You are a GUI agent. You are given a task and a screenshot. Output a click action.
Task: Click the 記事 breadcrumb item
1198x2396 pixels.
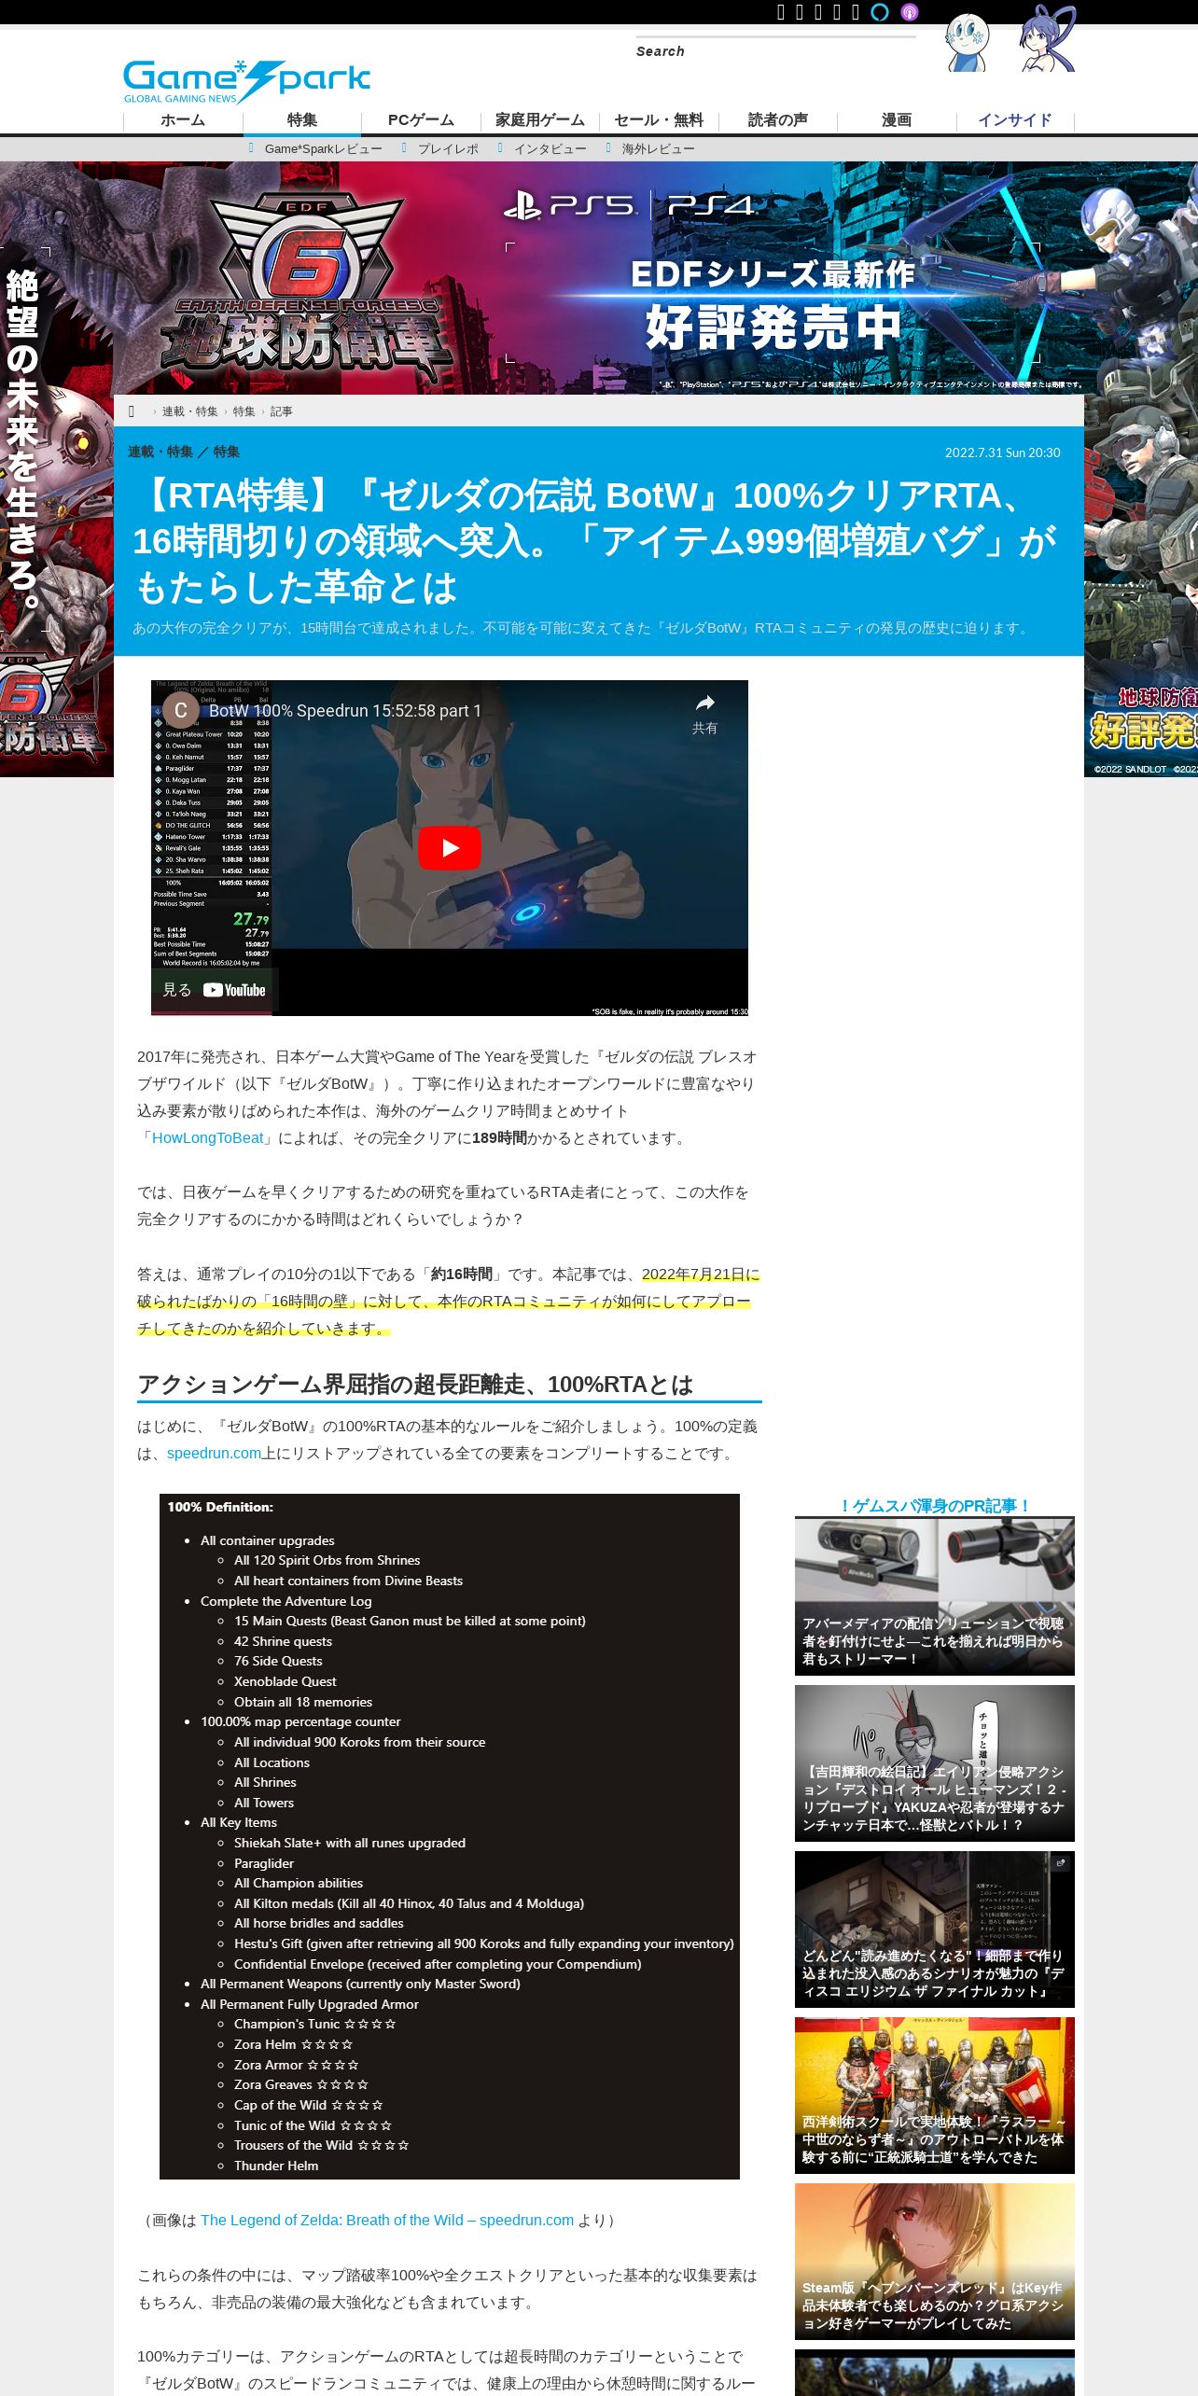[x=282, y=411]
